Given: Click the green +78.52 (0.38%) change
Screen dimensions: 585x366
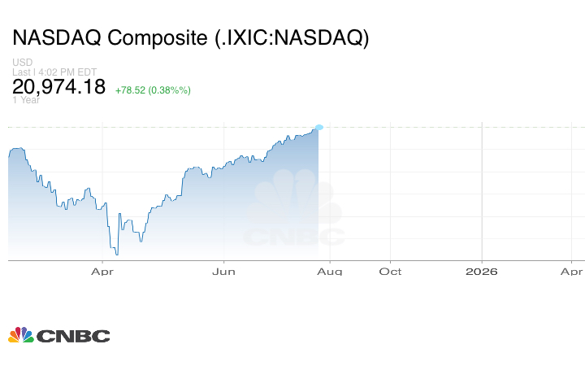Looking at the screenshot, I should pyautogui.click(x=153, y=89).
